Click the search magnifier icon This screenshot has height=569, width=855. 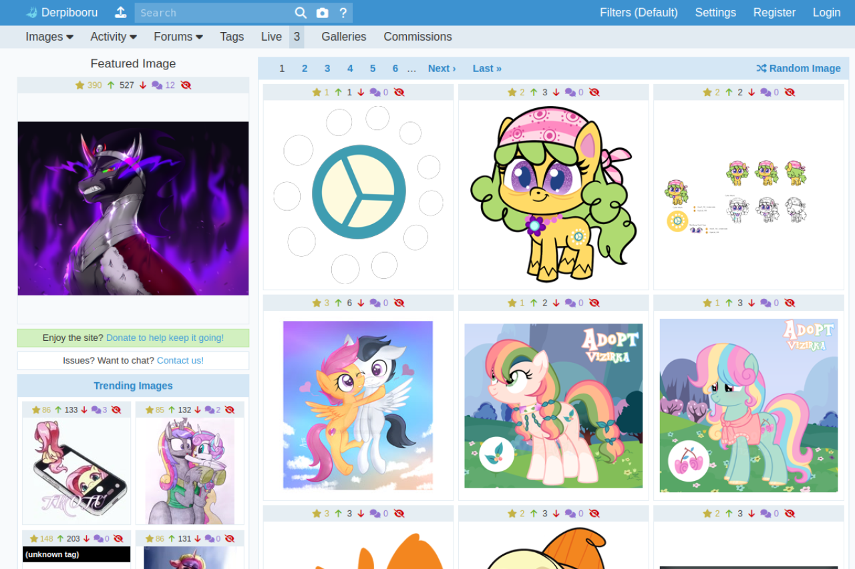click(x=301, y=12)
